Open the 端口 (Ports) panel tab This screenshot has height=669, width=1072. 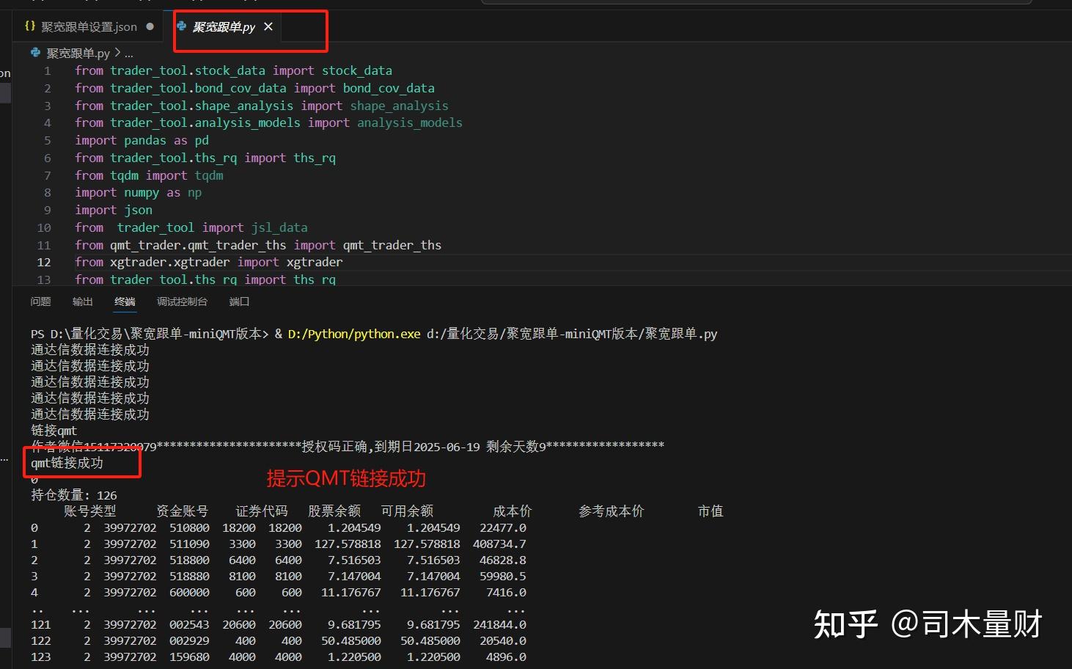click(239, 301)
